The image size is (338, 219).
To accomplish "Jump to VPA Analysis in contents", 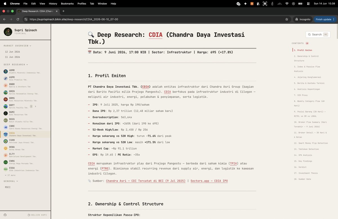I will (303, 155).
